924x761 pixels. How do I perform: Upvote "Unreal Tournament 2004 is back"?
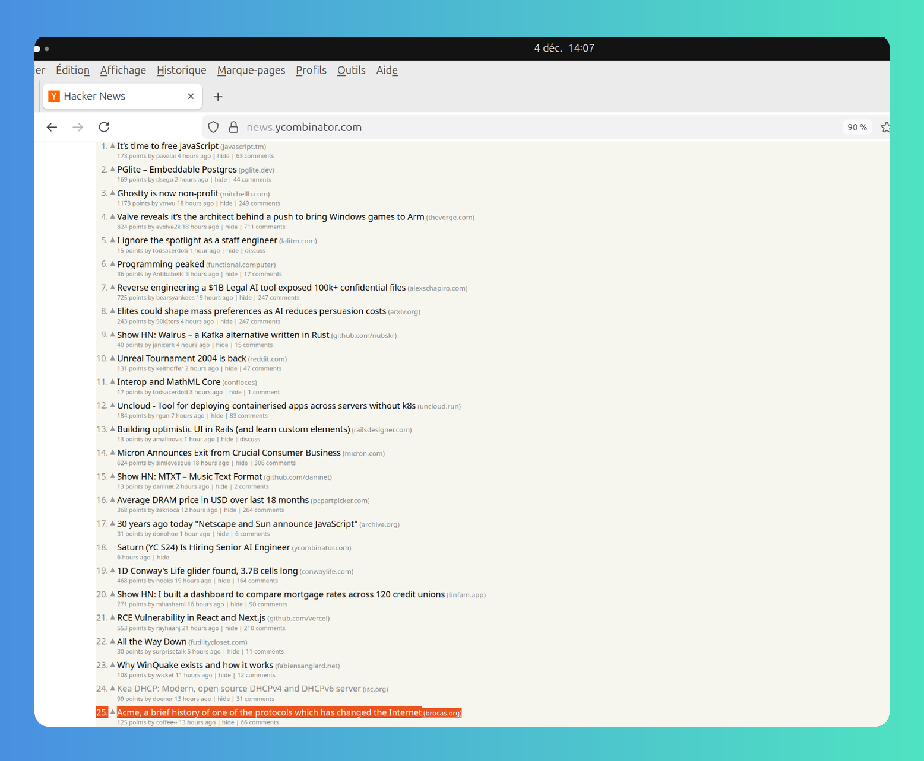point(112,358)
